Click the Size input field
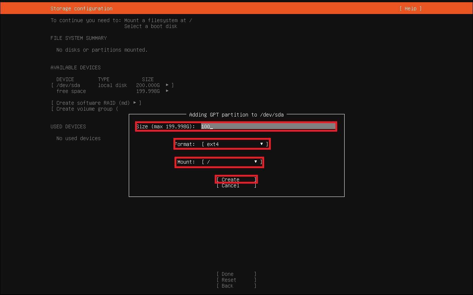 coord(268,126)
